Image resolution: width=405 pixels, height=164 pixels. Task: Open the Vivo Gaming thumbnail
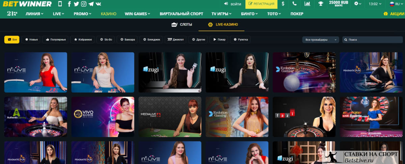(x=103, y=117)
